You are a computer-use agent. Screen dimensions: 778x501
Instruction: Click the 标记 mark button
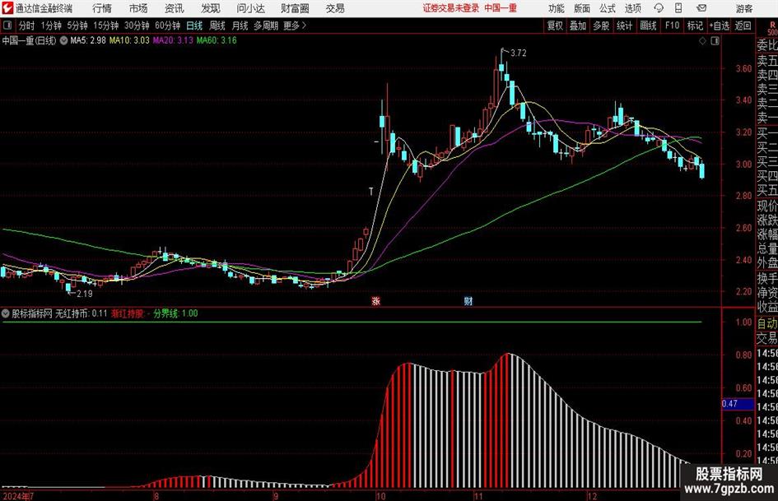(x=695, y=26)
